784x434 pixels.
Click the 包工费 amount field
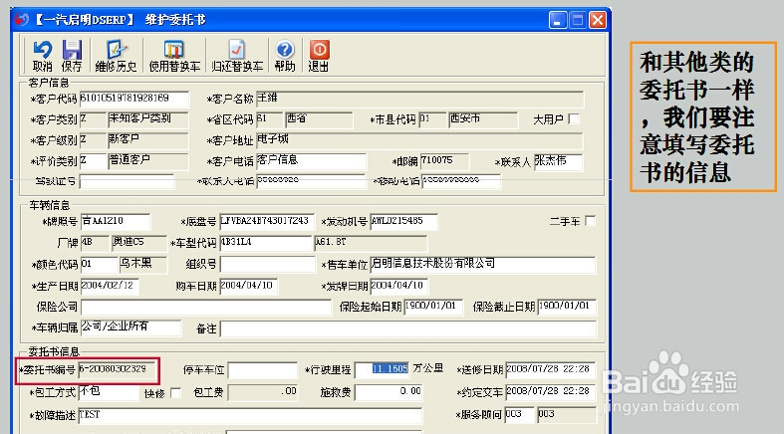[263, 392]
